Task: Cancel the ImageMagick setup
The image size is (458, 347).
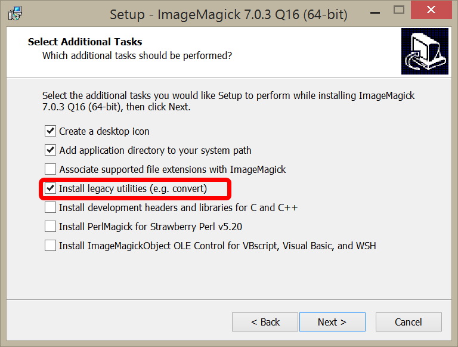Action: pos(409,322)
